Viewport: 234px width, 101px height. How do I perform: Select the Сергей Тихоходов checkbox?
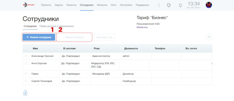coord(26,81)
